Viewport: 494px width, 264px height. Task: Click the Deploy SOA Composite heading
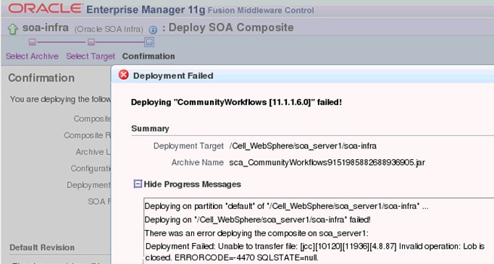pos(231,27)
